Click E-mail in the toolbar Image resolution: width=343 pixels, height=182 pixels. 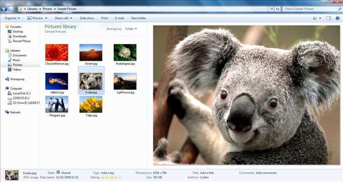120,18
